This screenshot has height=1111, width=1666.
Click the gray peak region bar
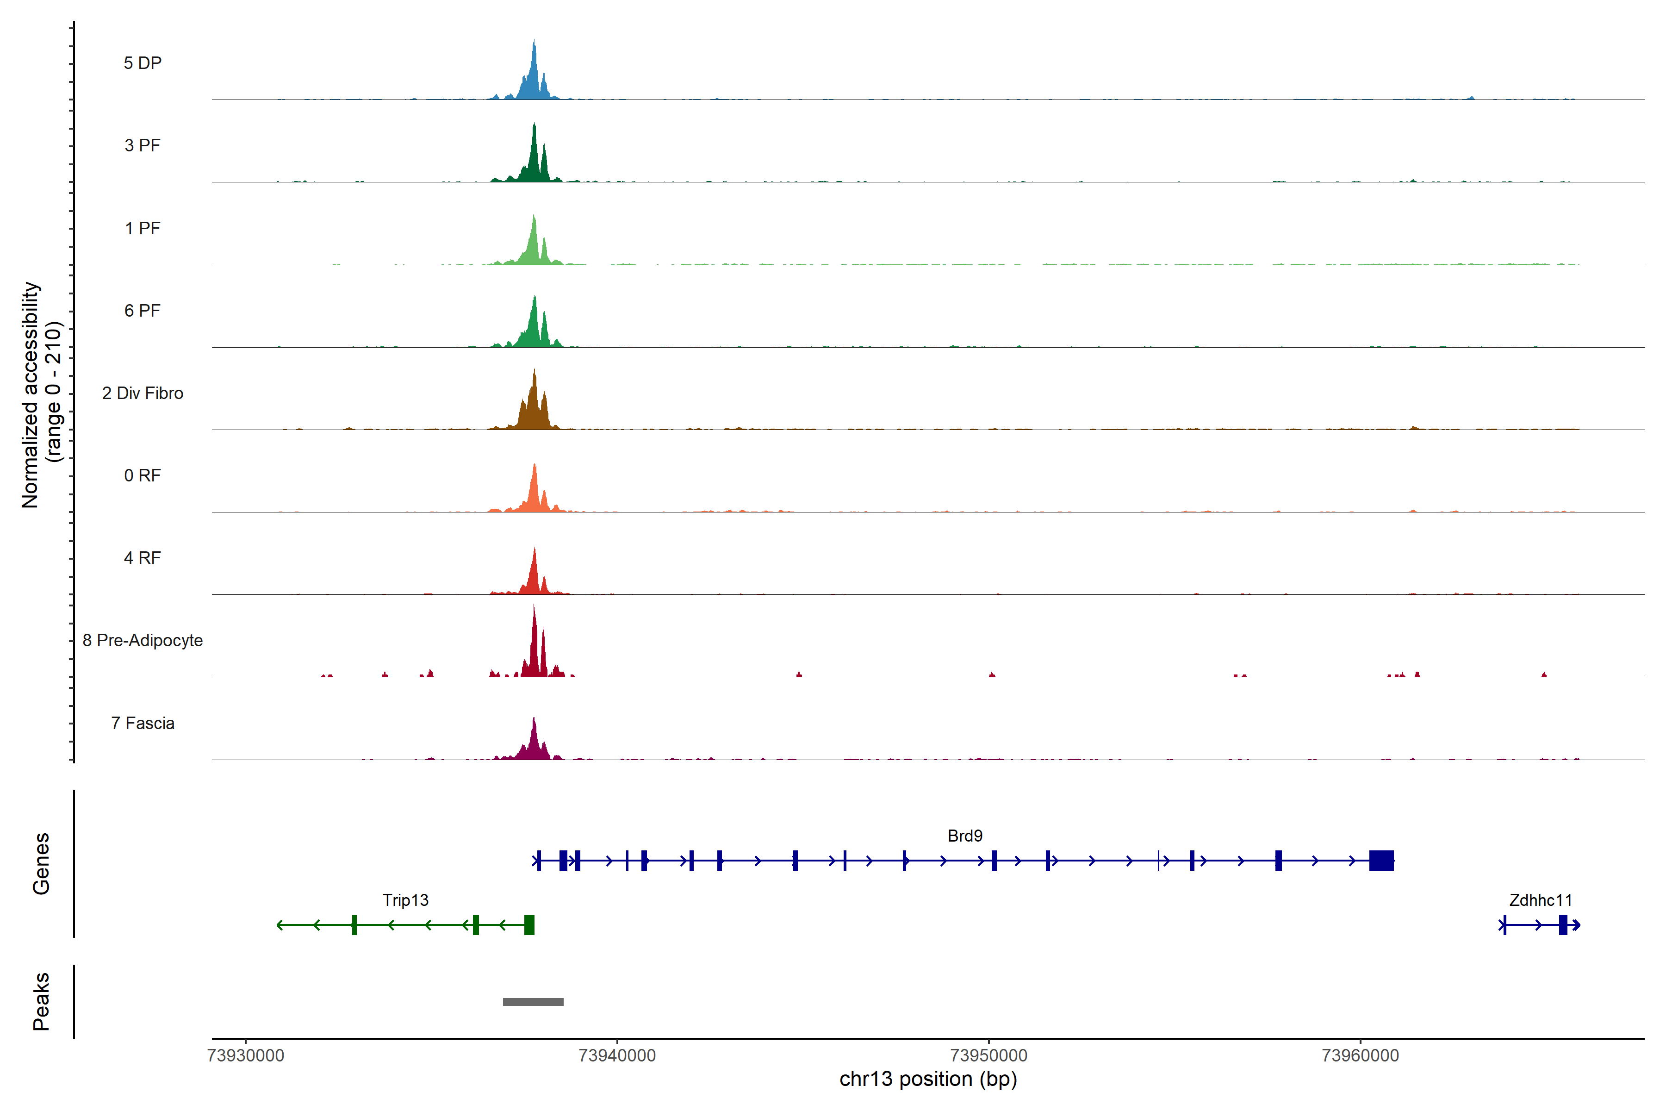point(533,1002)
